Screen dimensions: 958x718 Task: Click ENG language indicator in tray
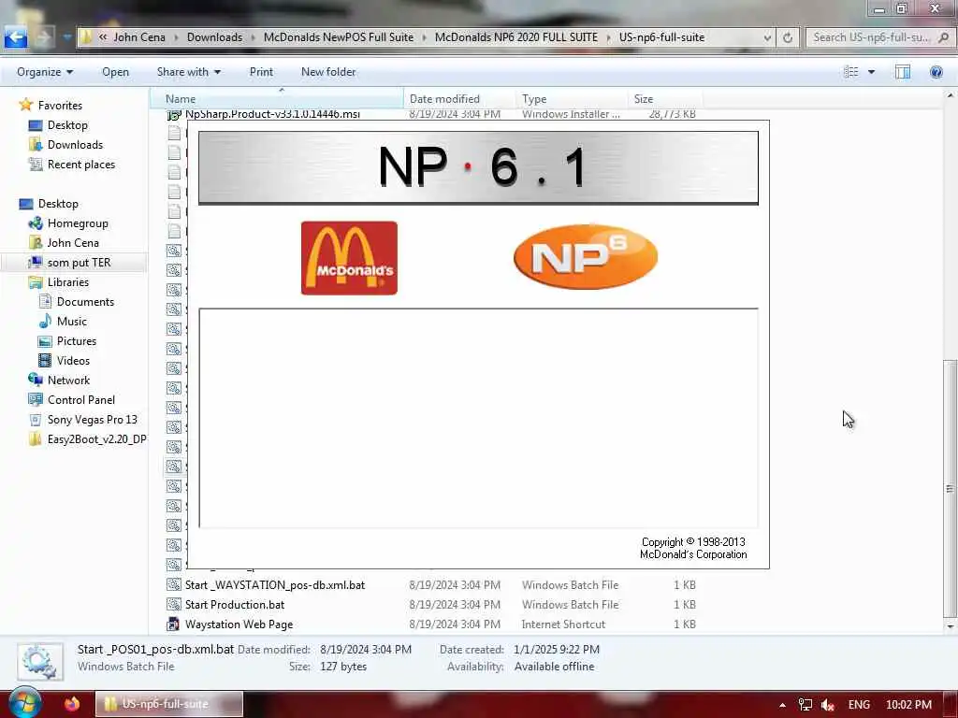pos(859,705)
